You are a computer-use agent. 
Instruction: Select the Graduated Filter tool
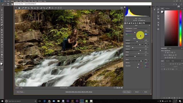click(x=49, y=8)
